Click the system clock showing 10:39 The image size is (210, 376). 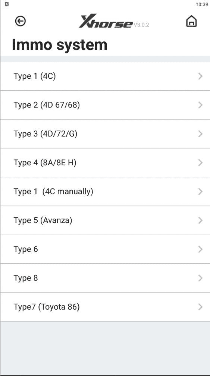pyautogui.click(x=202, y=4)
